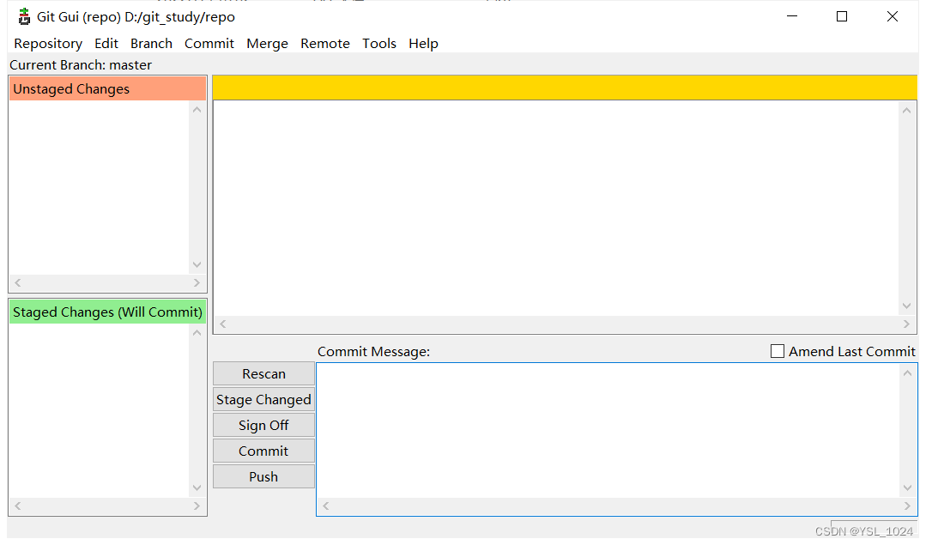
Task: Open the Merge menu
Action: tap(267, 44)
